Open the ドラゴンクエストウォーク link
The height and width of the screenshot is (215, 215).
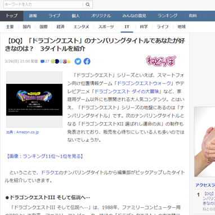click(x=144, y=83)
